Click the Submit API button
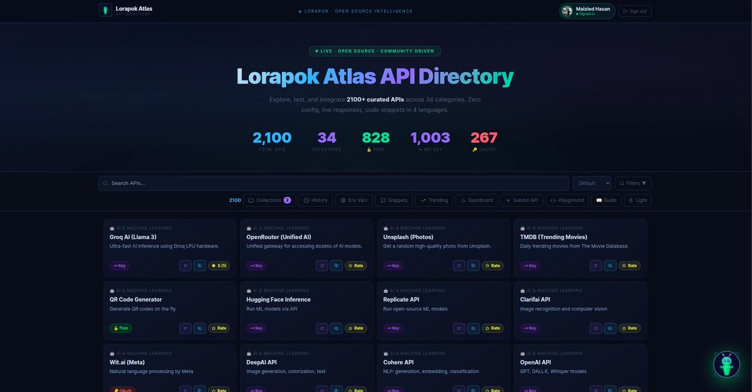 pos(521,200)
